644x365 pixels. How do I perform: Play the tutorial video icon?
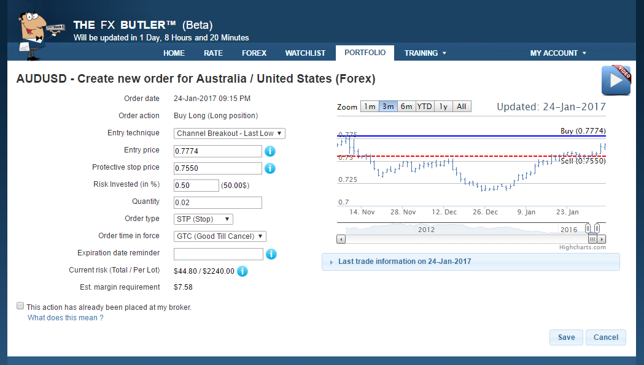coord(616,80)
